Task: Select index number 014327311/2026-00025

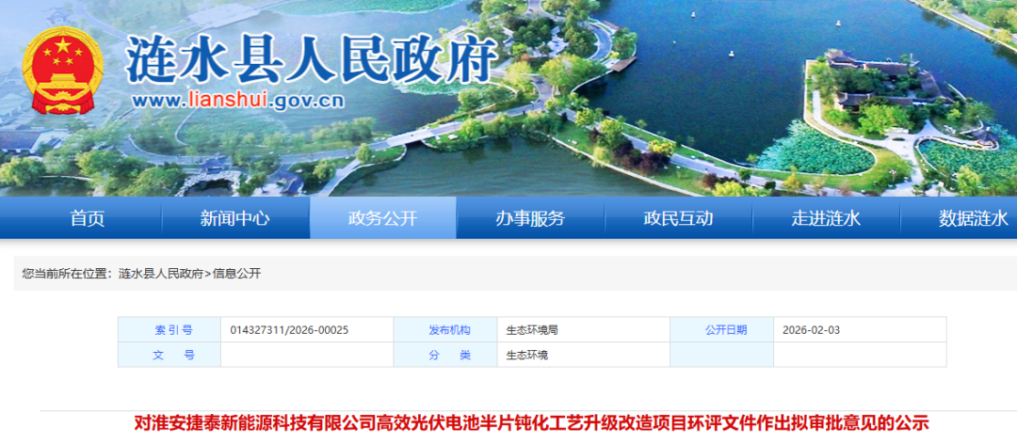Action: (289, 330)
